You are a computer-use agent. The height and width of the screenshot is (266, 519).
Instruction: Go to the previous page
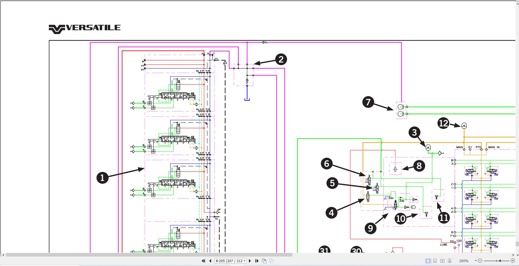coord(210,261)
